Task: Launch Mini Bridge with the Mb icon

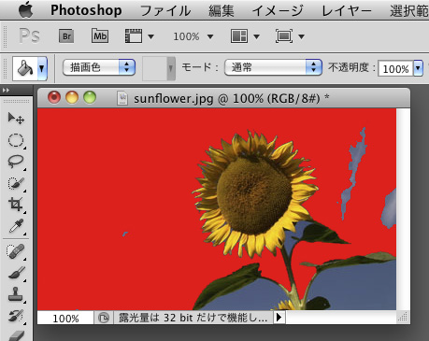Action: (100, 36)
